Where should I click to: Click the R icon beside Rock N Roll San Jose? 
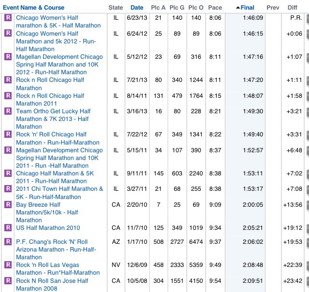click(8, 280)
